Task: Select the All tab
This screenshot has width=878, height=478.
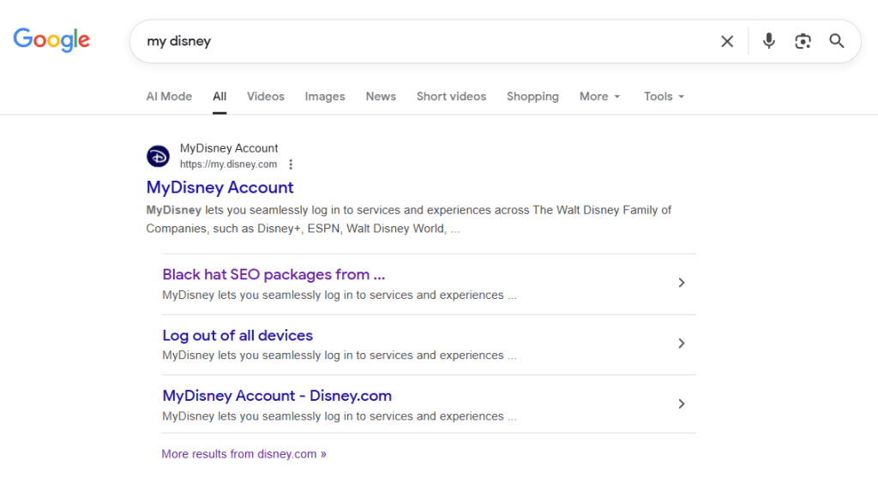Action: coord(219,96)
